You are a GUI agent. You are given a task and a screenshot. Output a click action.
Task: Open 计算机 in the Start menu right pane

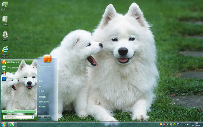tap(41, 91)
